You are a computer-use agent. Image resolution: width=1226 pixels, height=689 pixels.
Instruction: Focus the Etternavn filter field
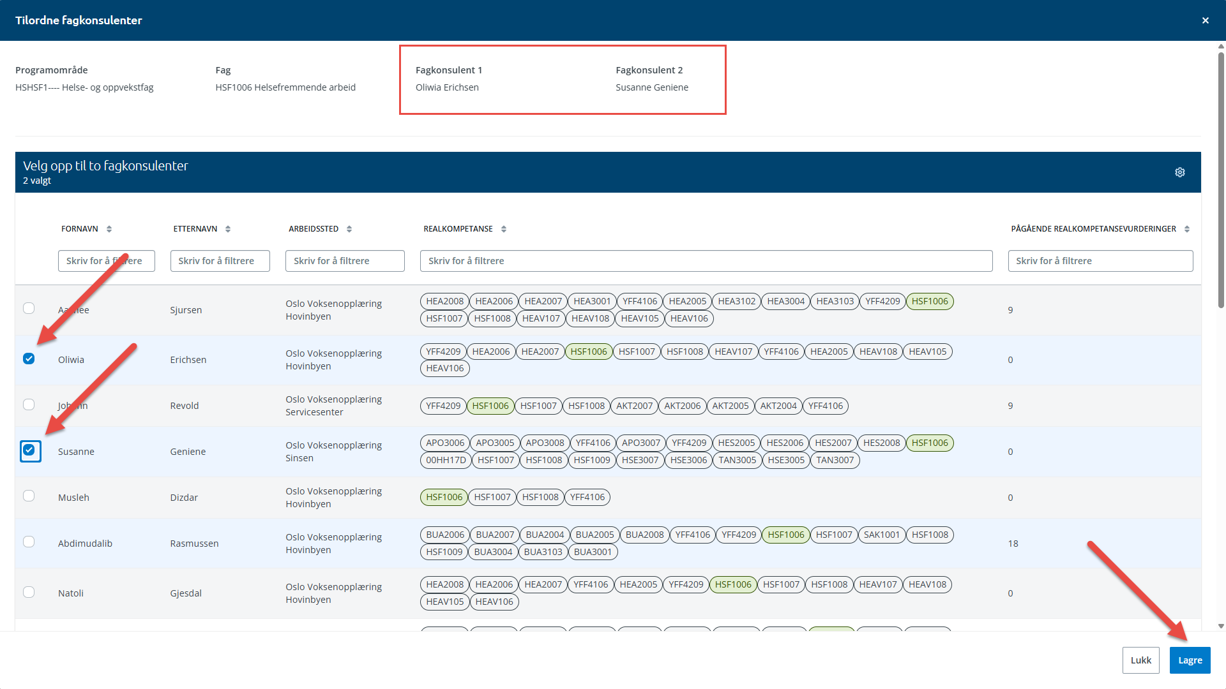coord(220,261)
